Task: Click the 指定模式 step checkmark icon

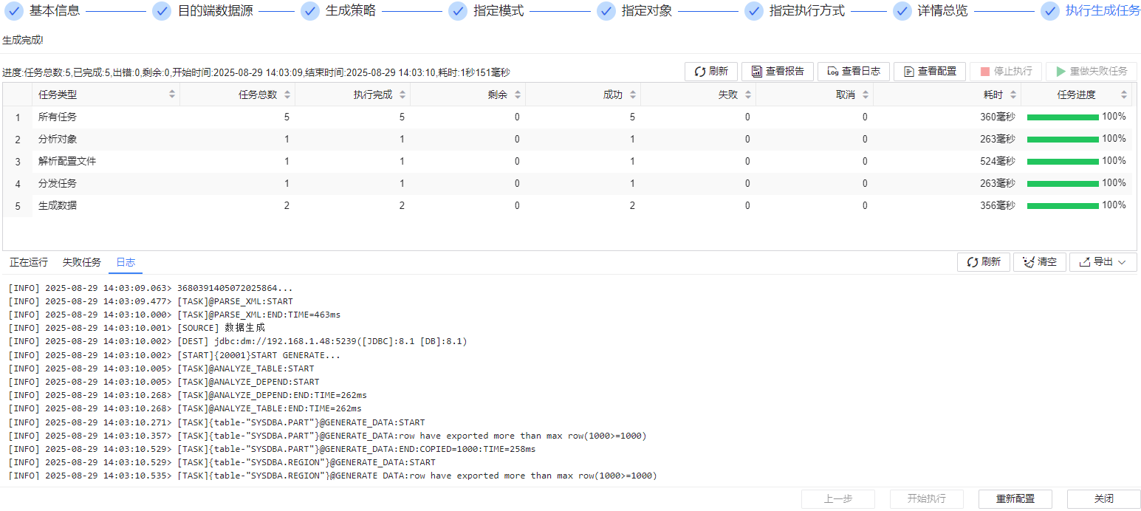Action: [x=458, y=11]
